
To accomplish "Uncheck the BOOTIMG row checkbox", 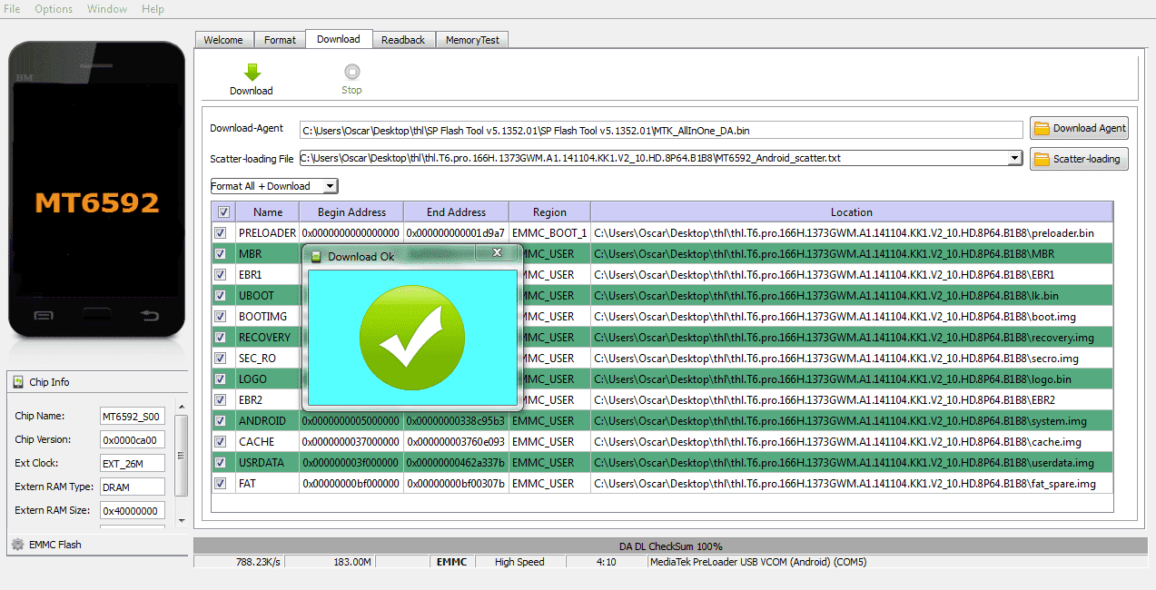I will (220, 317).
